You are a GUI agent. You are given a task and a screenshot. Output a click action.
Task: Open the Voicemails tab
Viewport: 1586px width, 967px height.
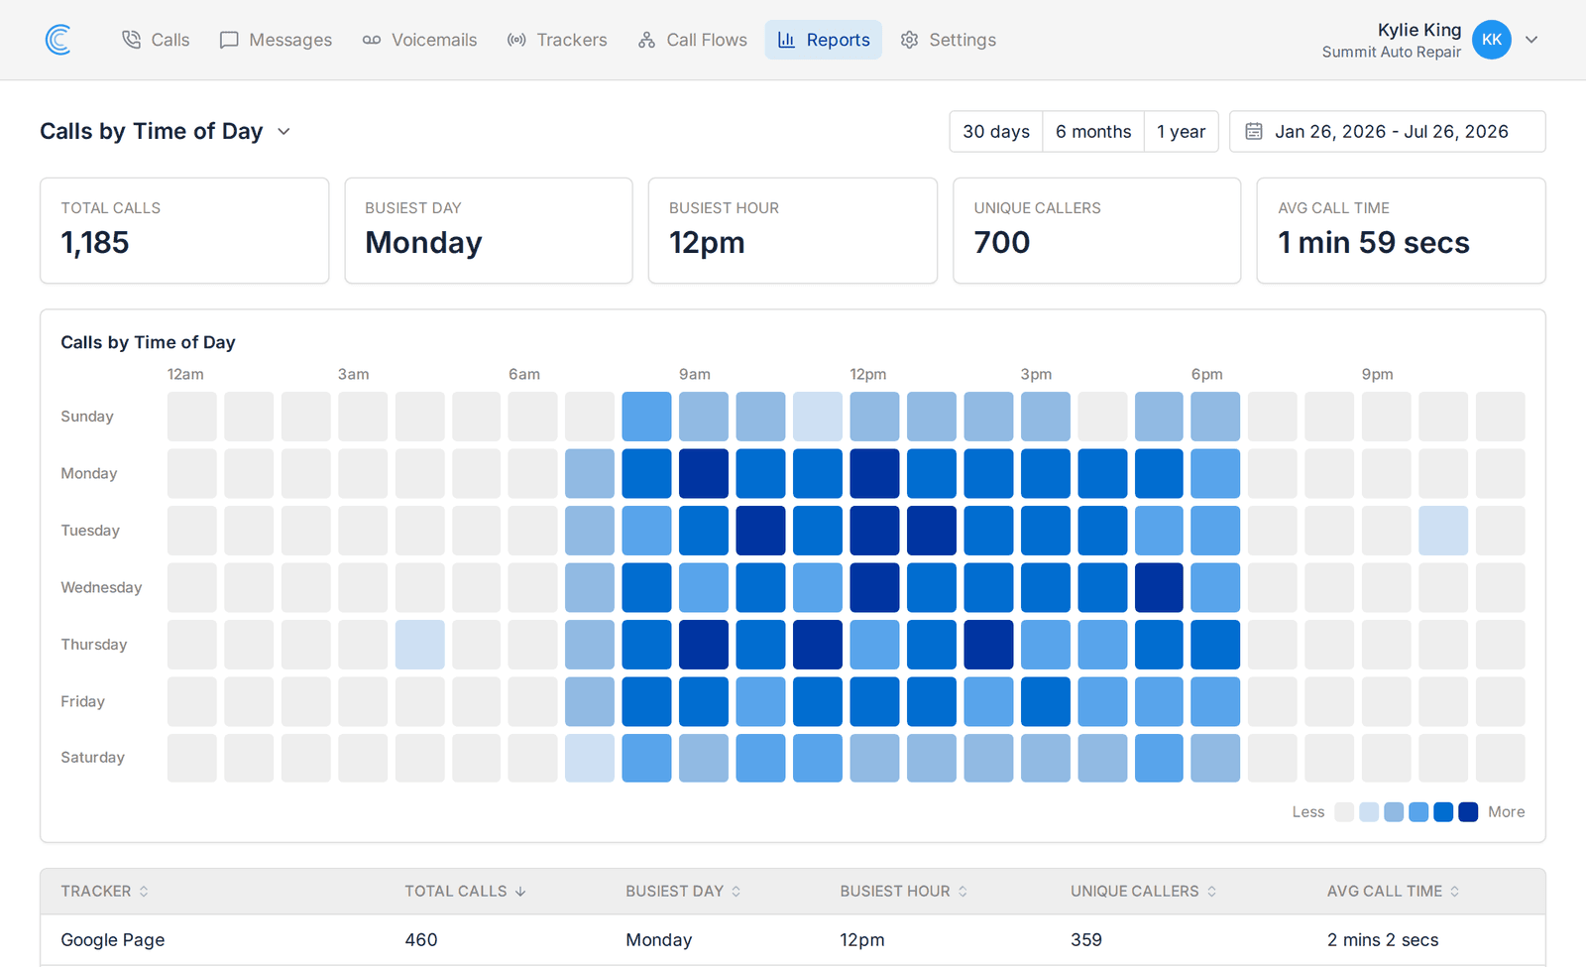click(419, 40)
